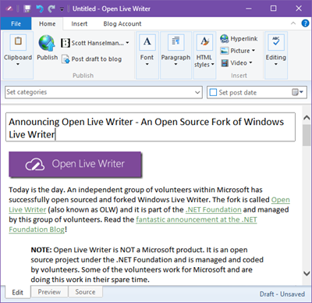Screen dimensions: 312x303
Task: Undo with the quick access arrow
Action: [x=40, y=9]
